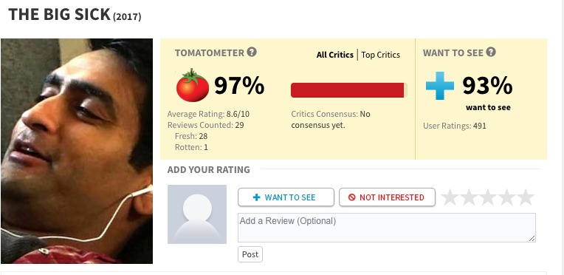Image resolution: width=564 pixels, height=275 pixels.
Task: Select the second rating star
Action: click(x=469, y=197)
